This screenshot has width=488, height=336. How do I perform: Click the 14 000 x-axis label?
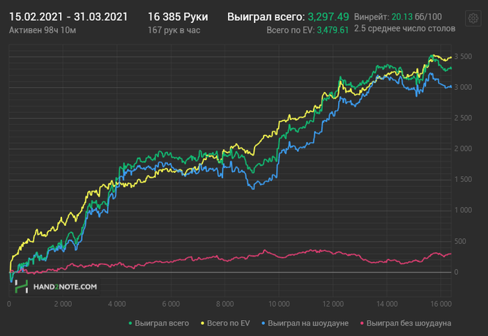(x=387, y=304)
